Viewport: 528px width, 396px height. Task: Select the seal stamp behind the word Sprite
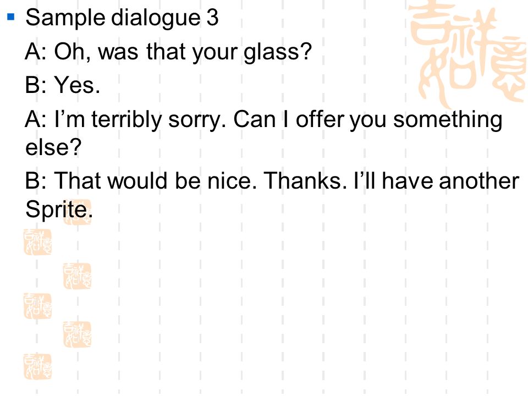77,212
